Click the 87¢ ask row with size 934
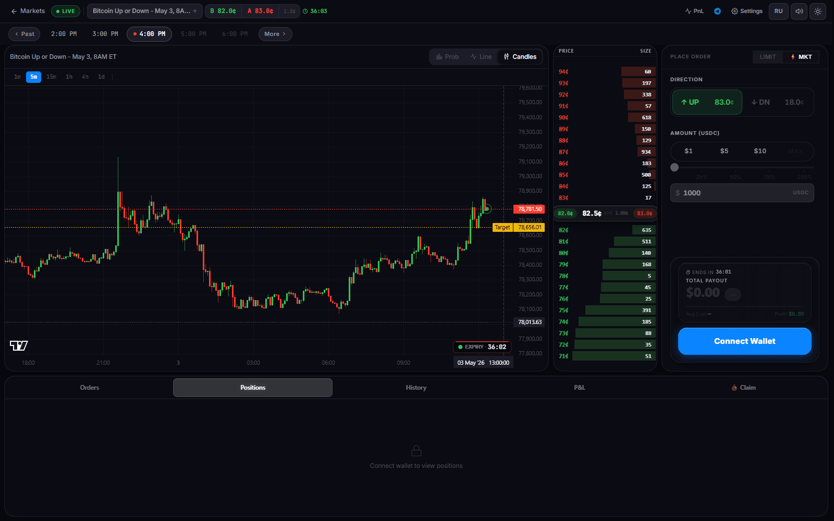The image size is (834, 521). tap(605, 152)
